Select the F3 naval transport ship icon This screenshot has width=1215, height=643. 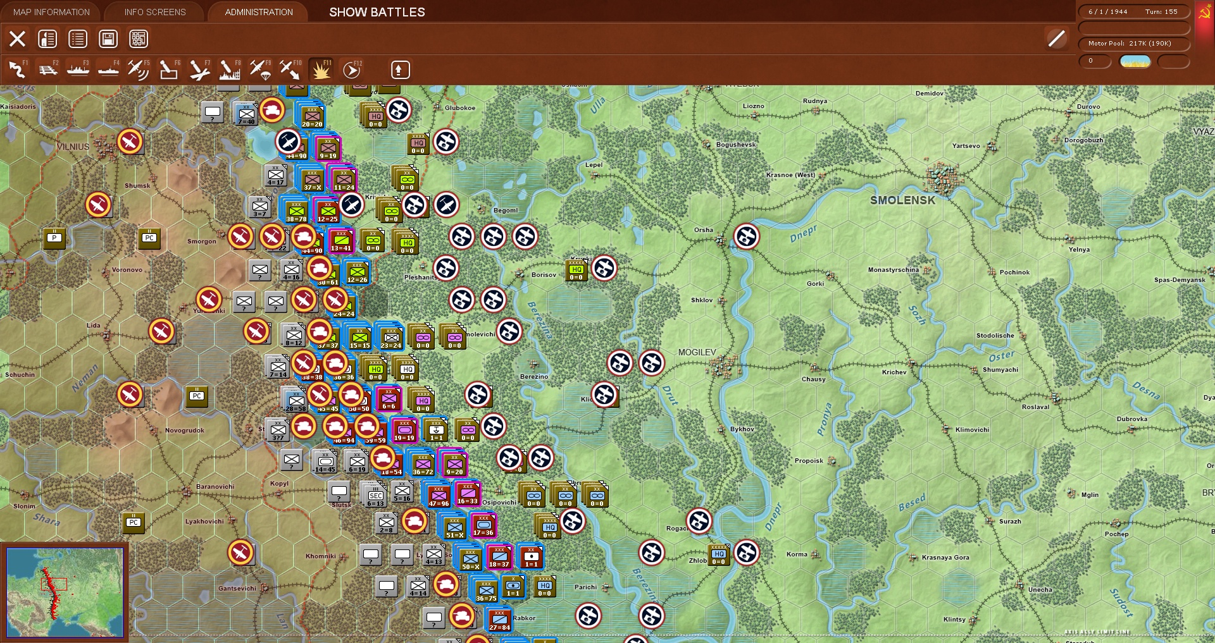78,70
